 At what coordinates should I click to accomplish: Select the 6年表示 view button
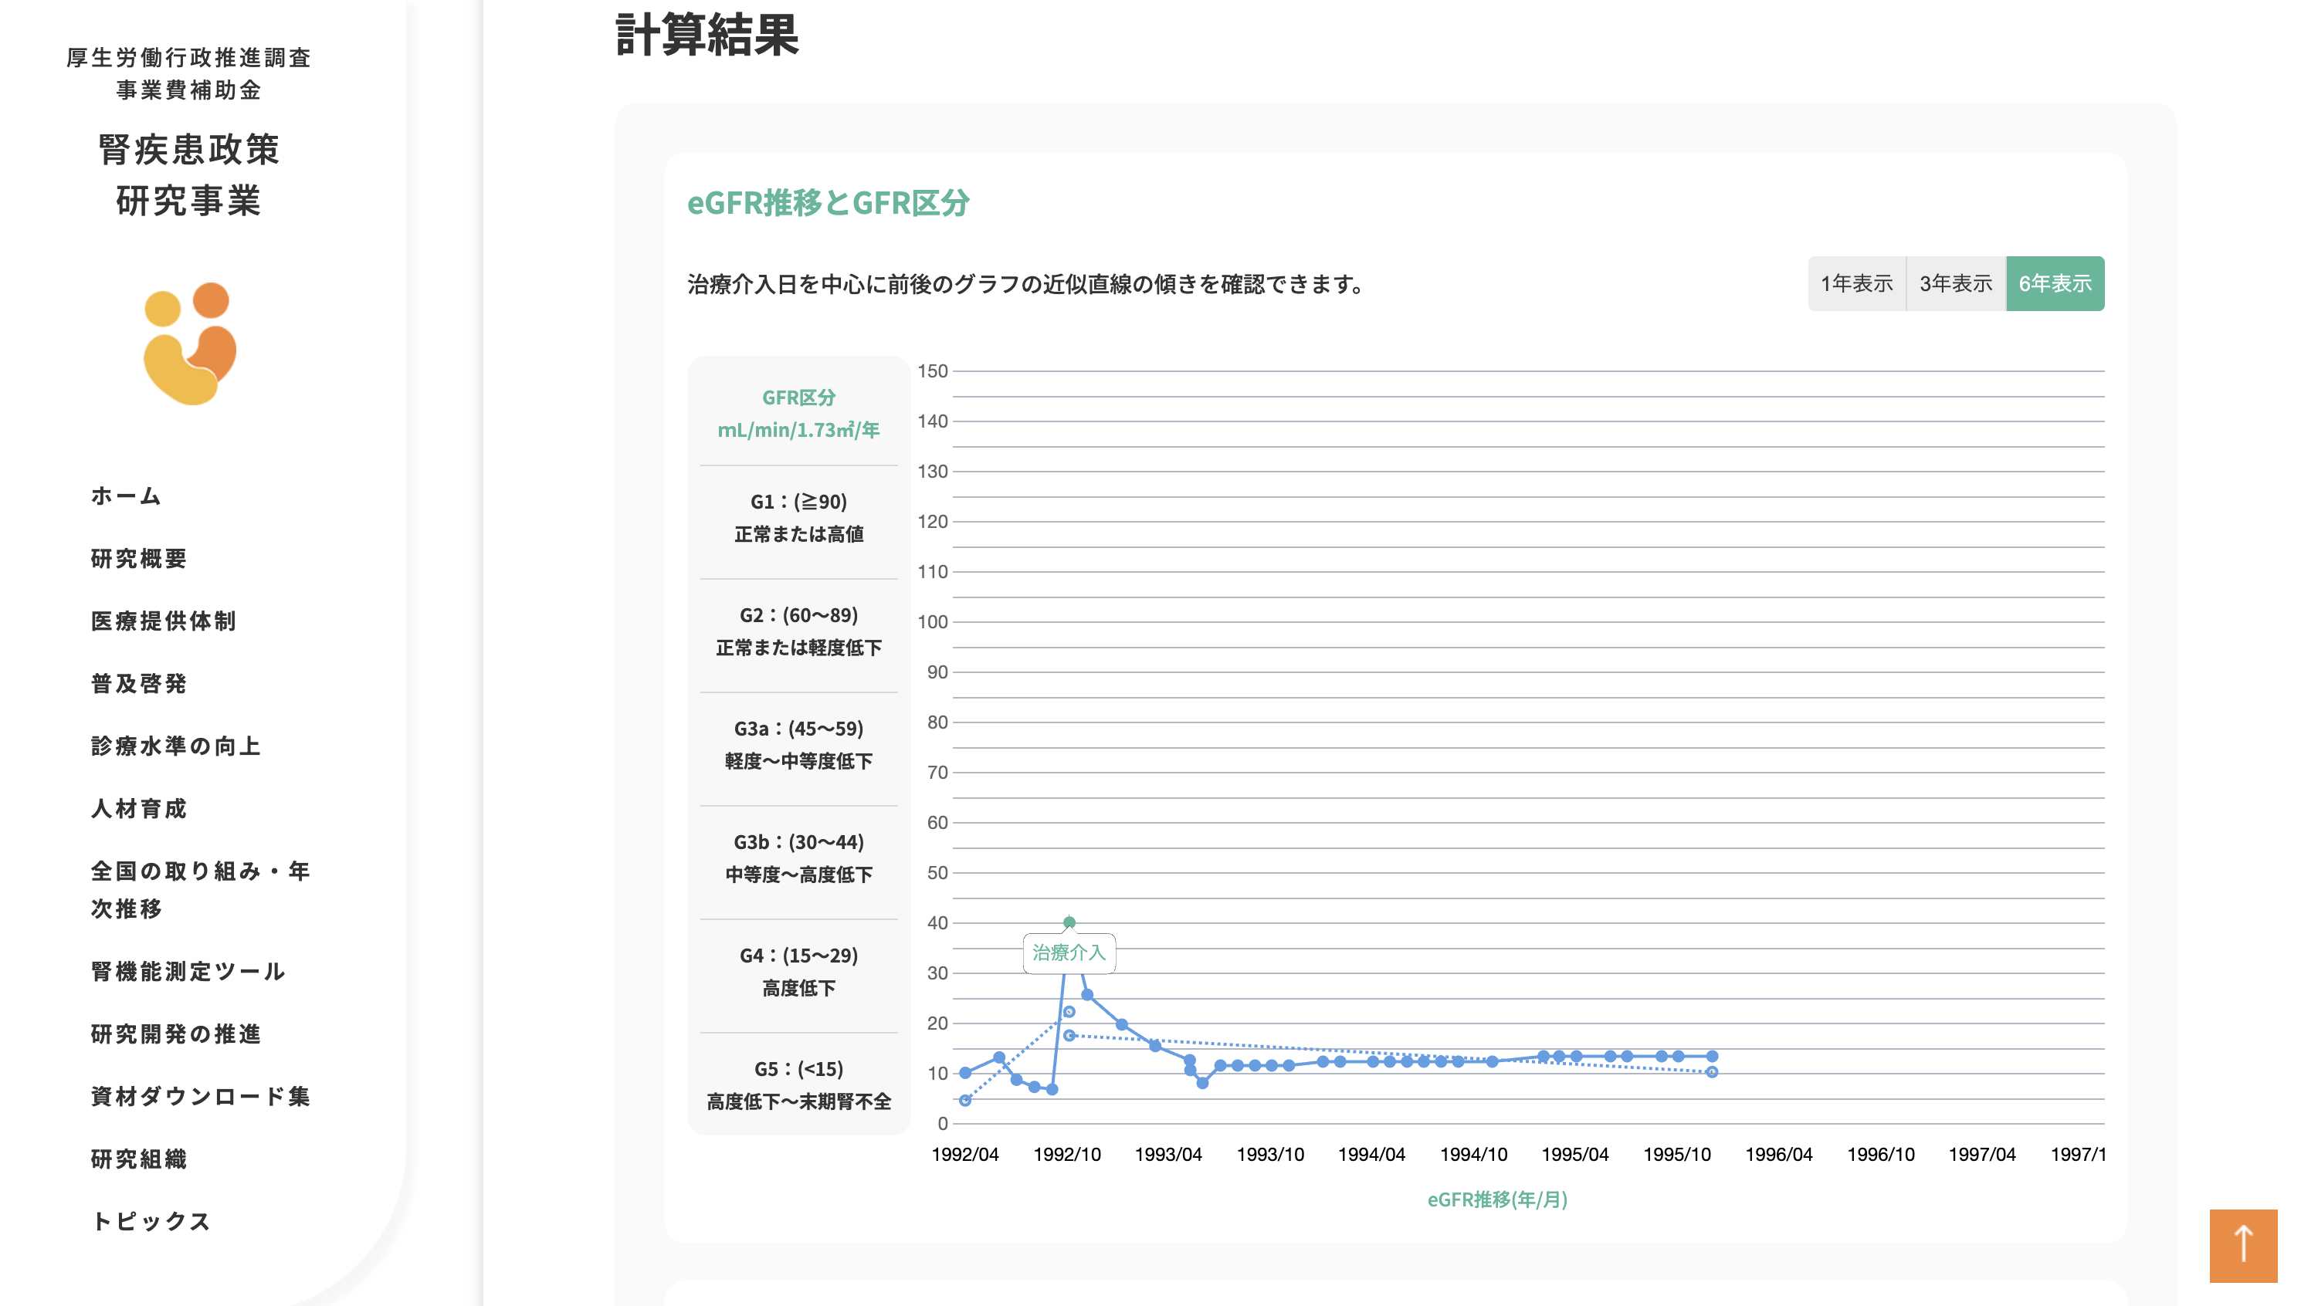coord(2055,283)
